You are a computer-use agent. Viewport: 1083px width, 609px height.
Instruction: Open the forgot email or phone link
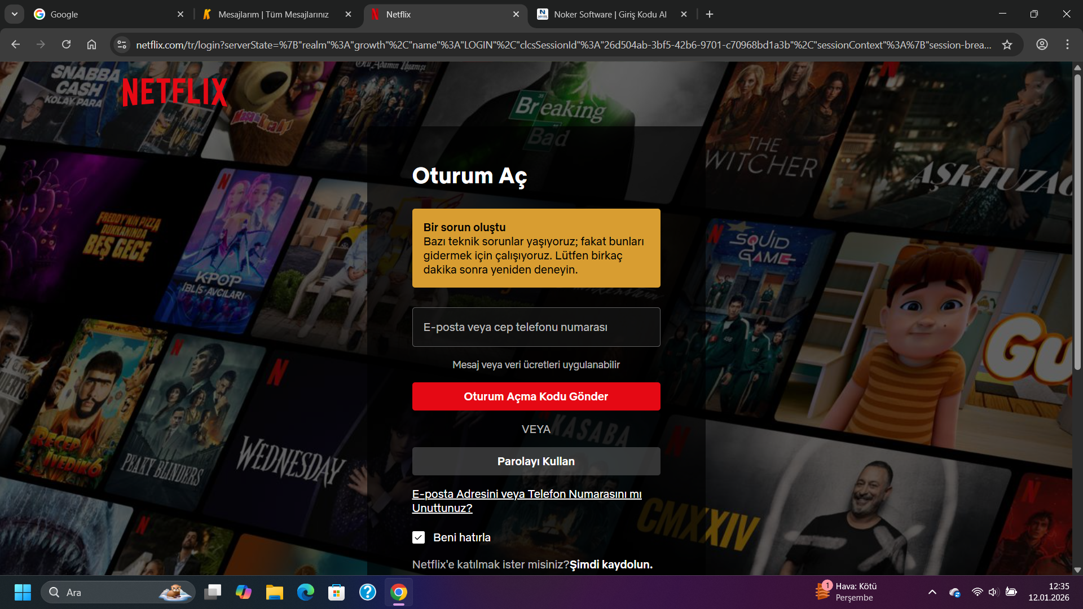tap(527, 501)
